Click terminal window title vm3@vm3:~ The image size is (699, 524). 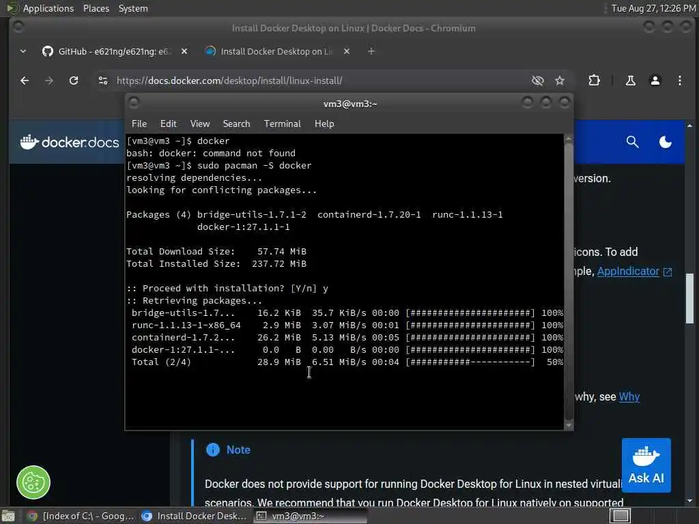[350, 104]
